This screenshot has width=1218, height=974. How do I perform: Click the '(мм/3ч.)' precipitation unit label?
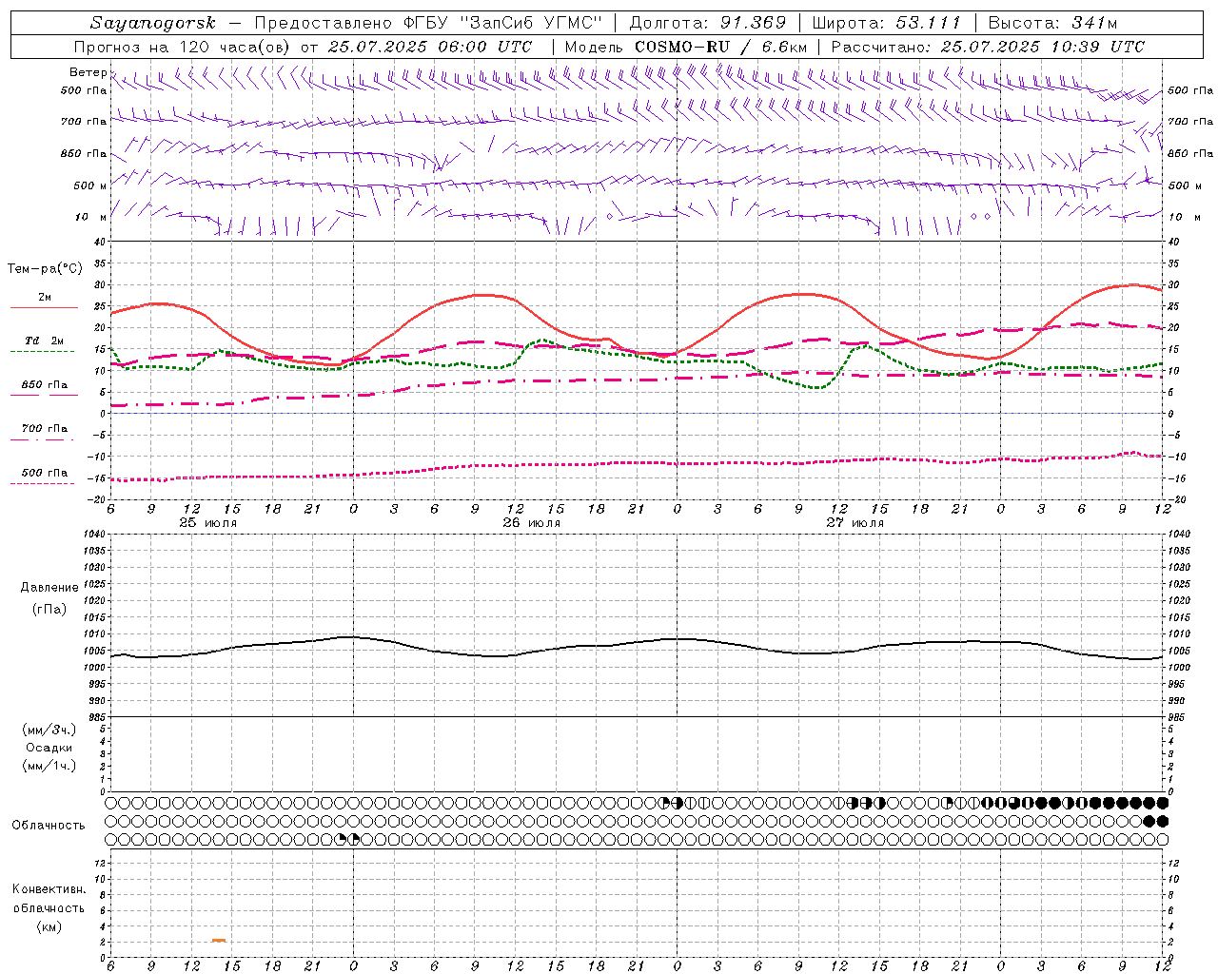(49, 730)
